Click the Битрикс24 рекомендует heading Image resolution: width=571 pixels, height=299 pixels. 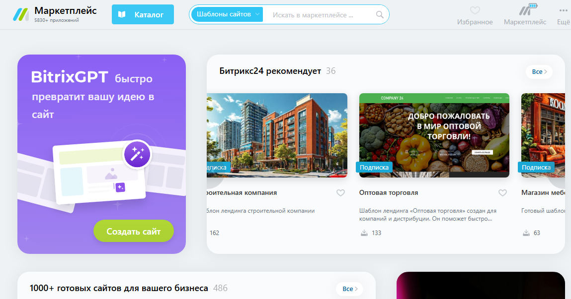point(270,71)
